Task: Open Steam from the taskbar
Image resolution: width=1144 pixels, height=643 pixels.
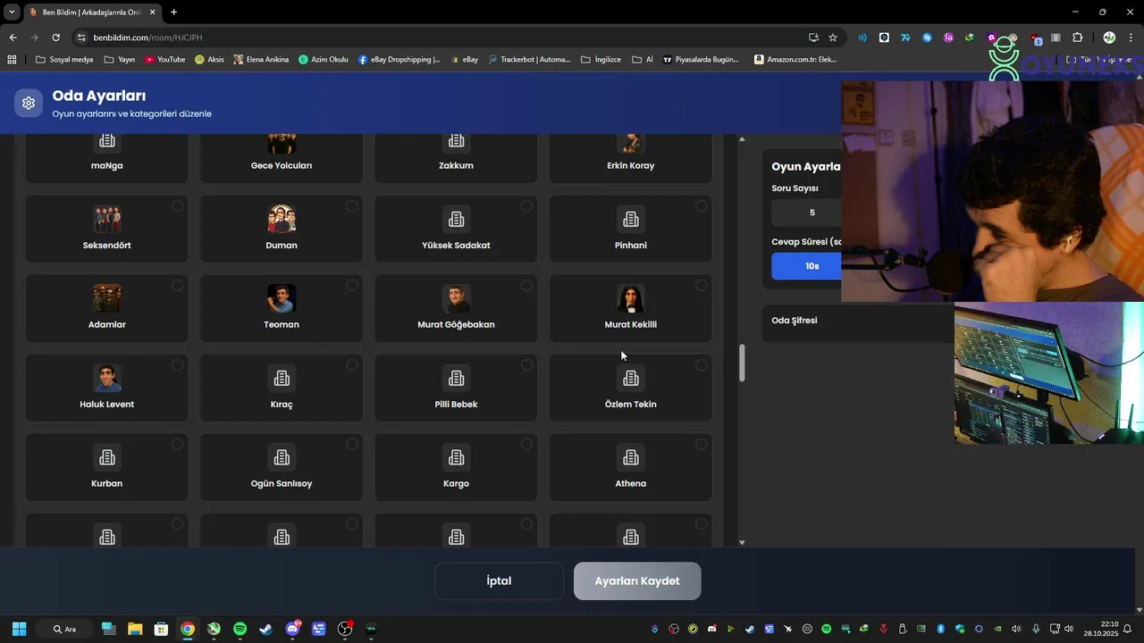Action: point(266,629)
